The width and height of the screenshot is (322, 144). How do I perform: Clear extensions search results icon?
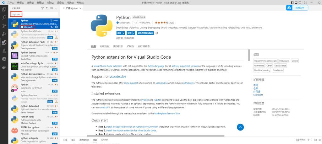pyautogui.click(x=52, y=8)
